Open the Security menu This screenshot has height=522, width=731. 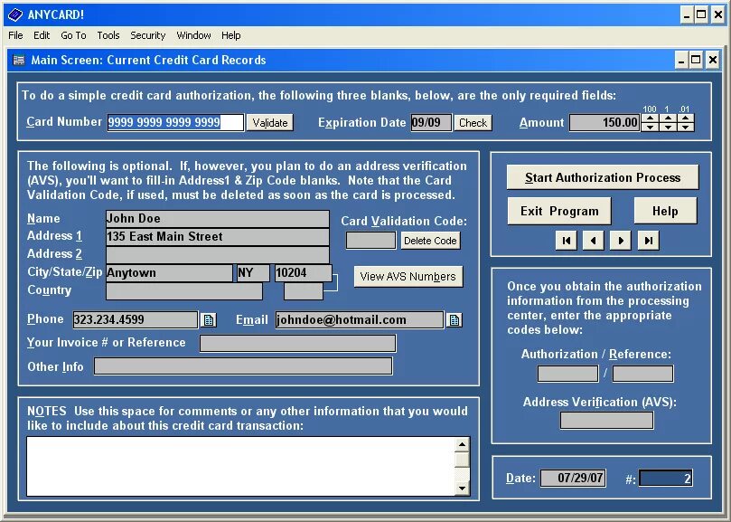(148, 35)
